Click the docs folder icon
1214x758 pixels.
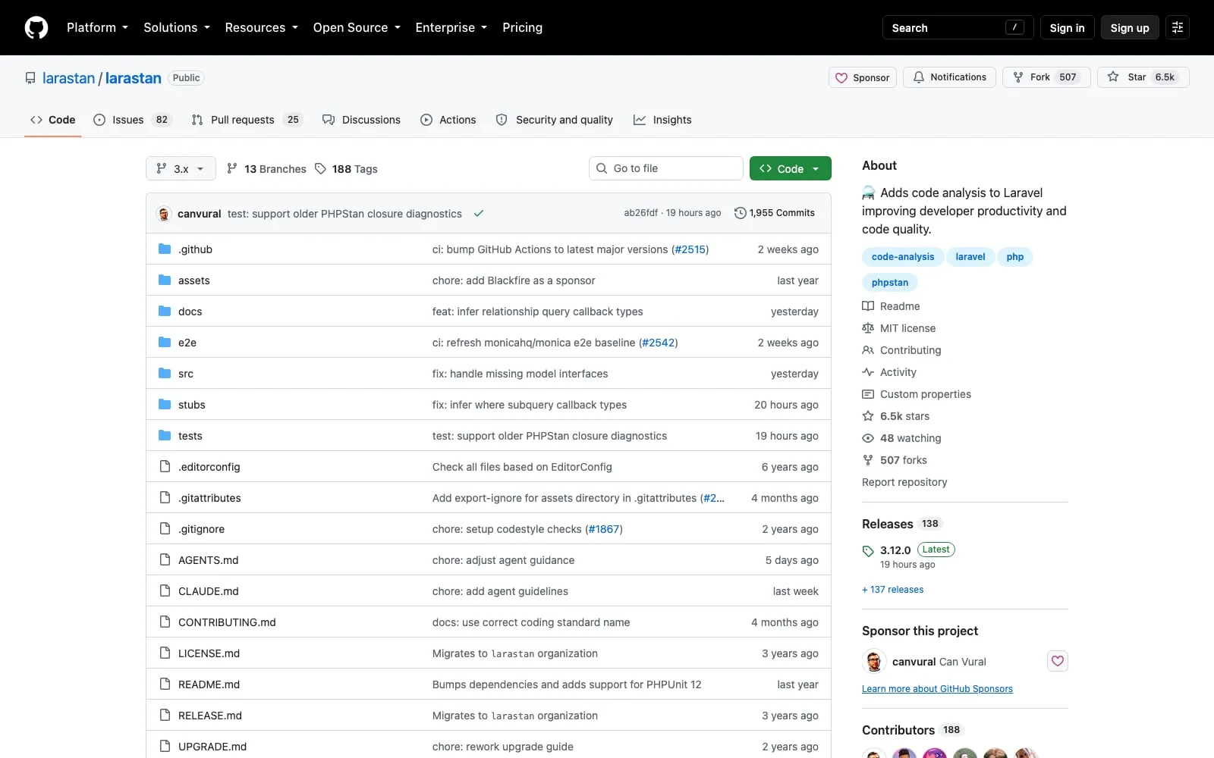pos(165,311)
